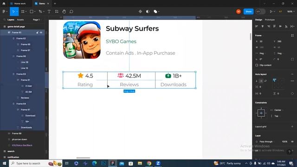The width and height of the screenshot is (297, 167).
Task: Click the Present play icon
Action: point(271,12)
